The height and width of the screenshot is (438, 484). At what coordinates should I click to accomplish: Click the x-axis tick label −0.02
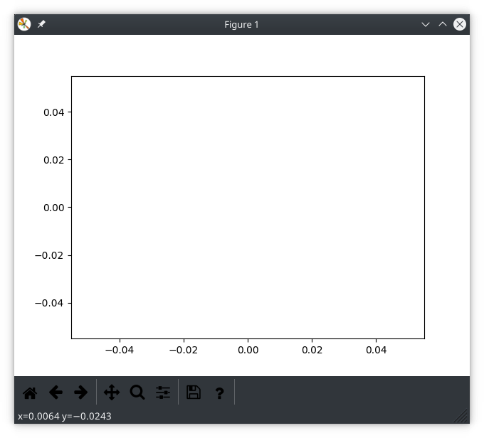point(184,350)
